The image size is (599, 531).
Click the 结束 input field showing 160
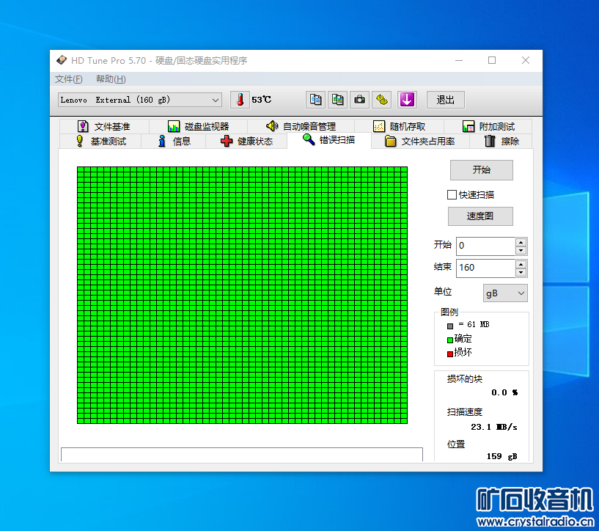485,268
